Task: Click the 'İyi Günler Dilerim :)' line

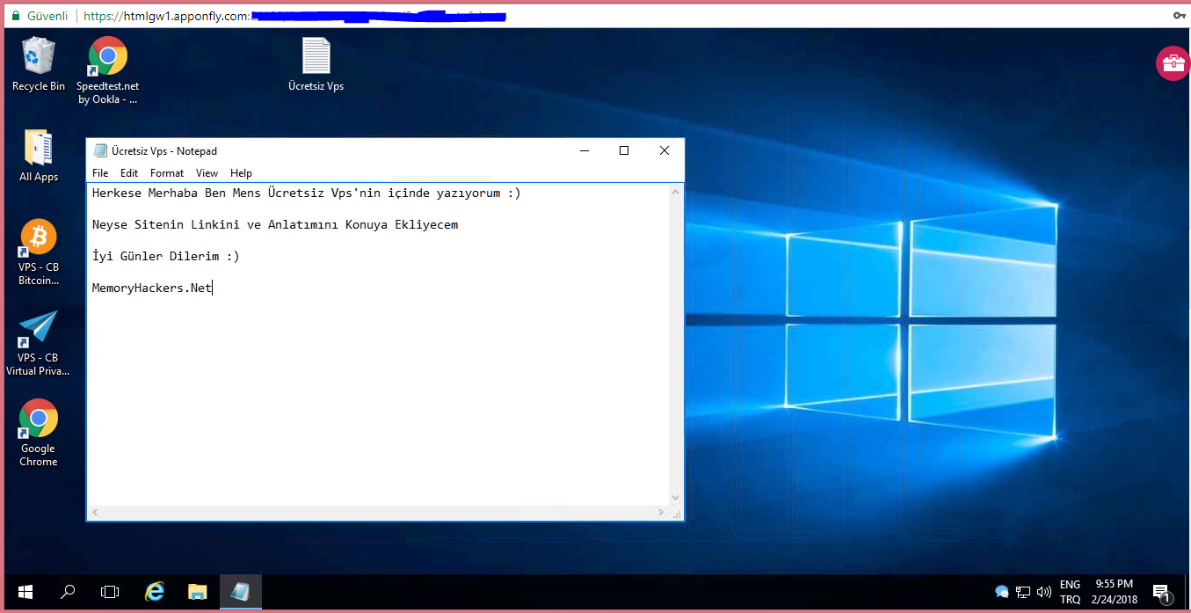Action: [166, 256]
